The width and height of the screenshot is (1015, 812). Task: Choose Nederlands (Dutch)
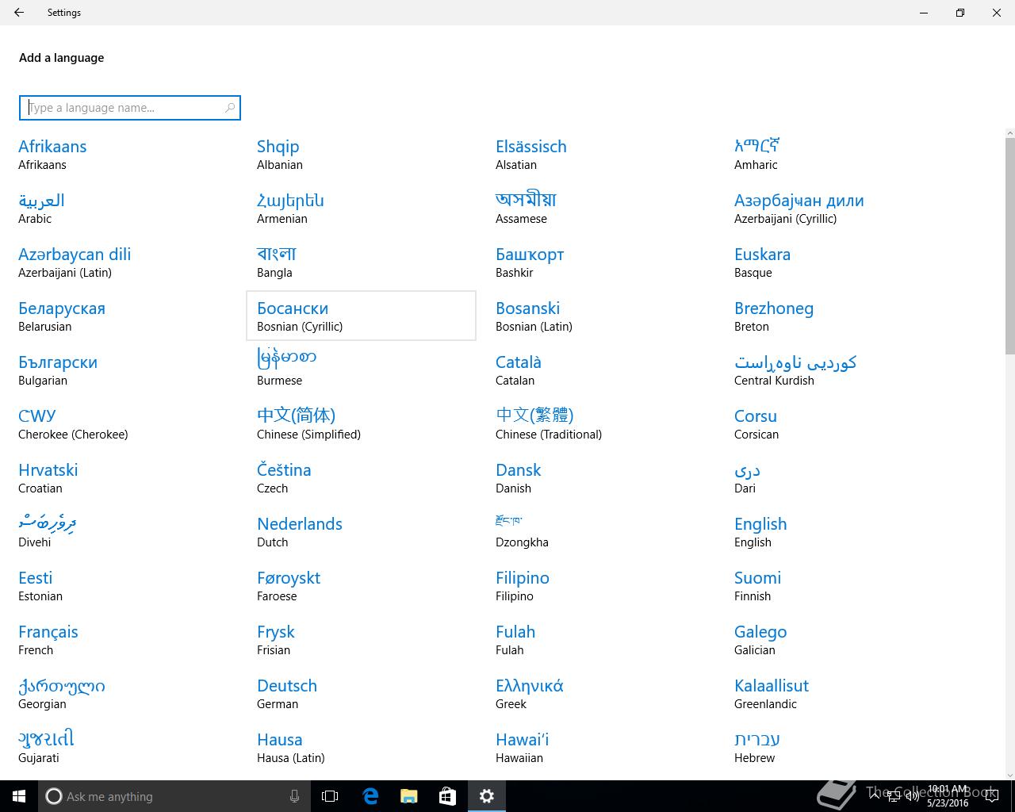point(361,531)
